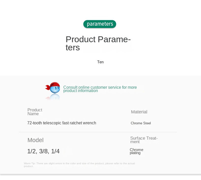Click the green 'parameters' badge
Screen dimensions: 201x180
[100, 24]
